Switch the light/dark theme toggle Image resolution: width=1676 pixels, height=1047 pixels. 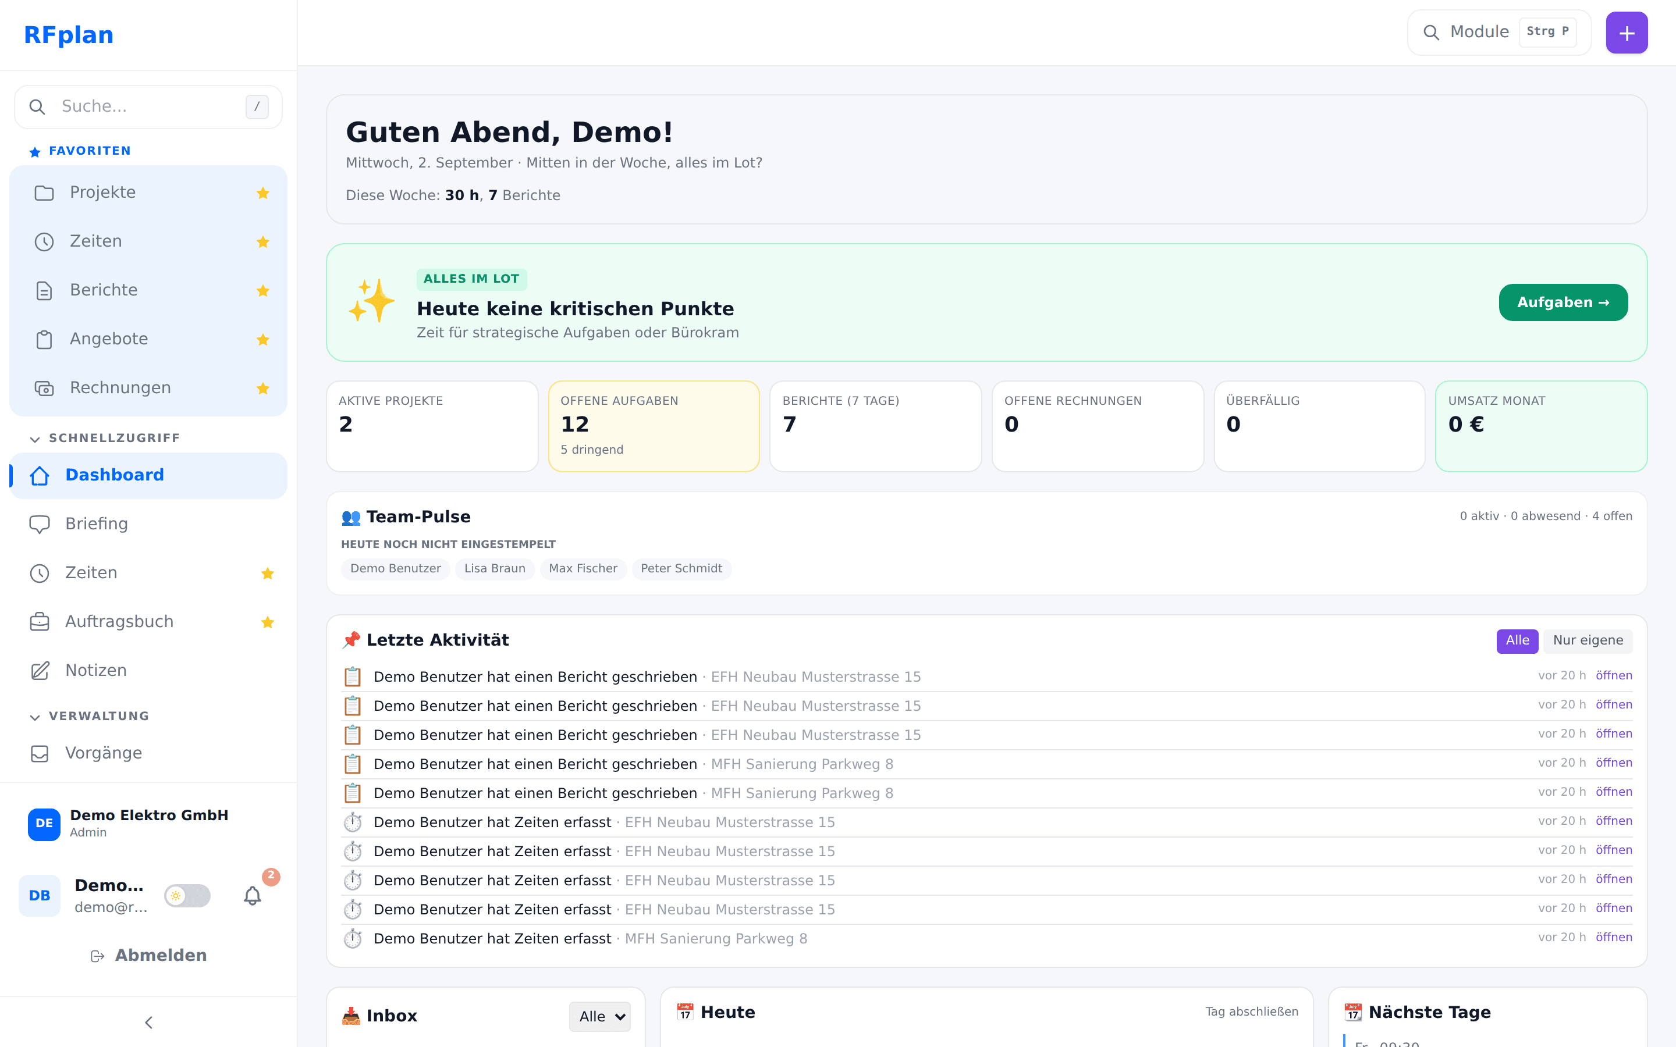click(x=187, y=895)
